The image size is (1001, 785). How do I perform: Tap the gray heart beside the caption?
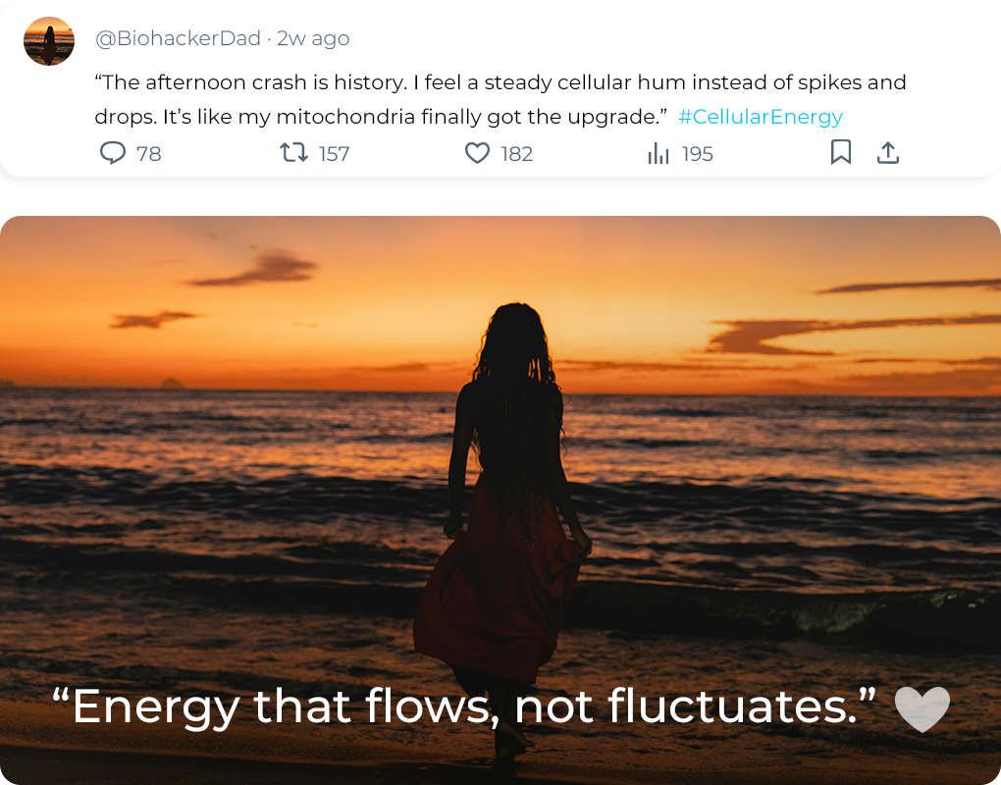click(922, 708)
